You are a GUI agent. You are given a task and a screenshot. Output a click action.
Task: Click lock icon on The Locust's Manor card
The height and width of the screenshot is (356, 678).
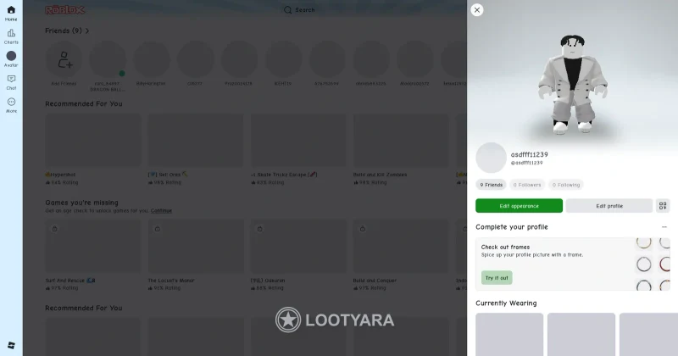point(158,229)
